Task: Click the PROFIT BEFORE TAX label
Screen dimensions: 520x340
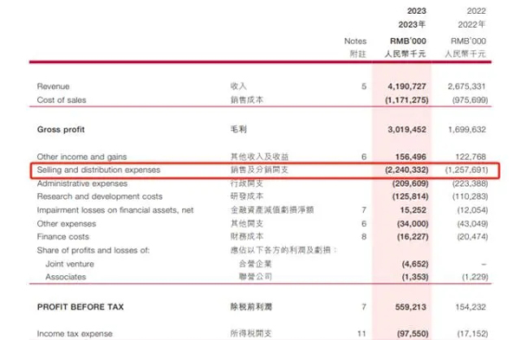Action: click(81, 307)
